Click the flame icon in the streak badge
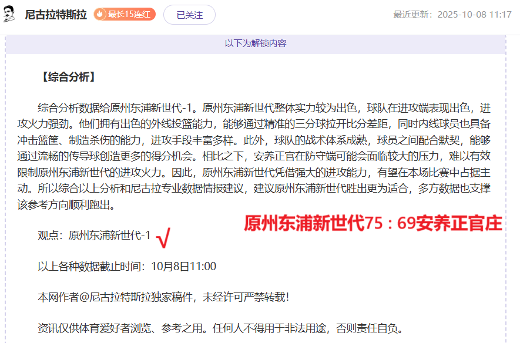 (100, 15)
